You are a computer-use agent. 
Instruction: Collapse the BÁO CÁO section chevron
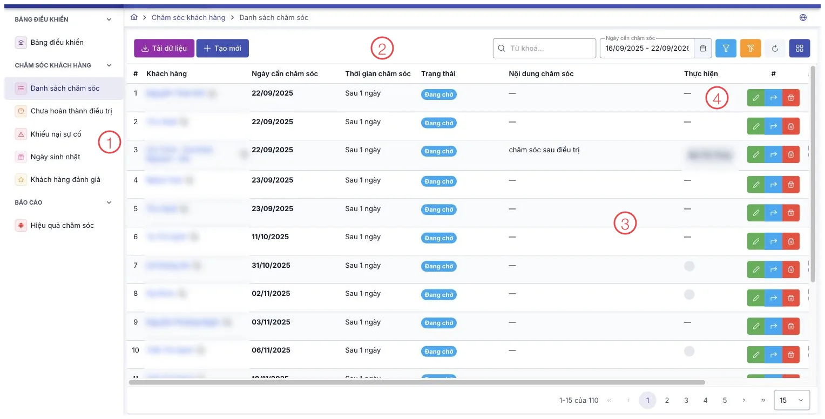(109, 202)
